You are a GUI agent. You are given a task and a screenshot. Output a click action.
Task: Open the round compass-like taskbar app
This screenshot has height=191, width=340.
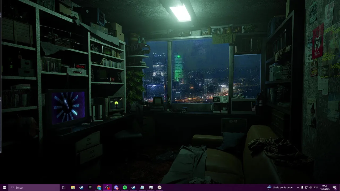tap(159, 187)
